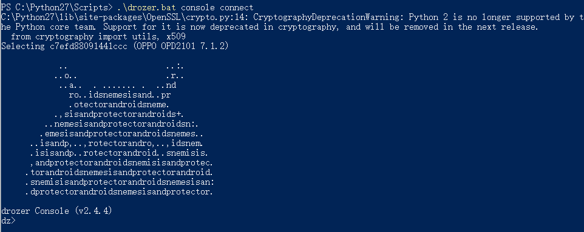Click the 'from cryptography import utils, x509' line

tap(98, 36)
